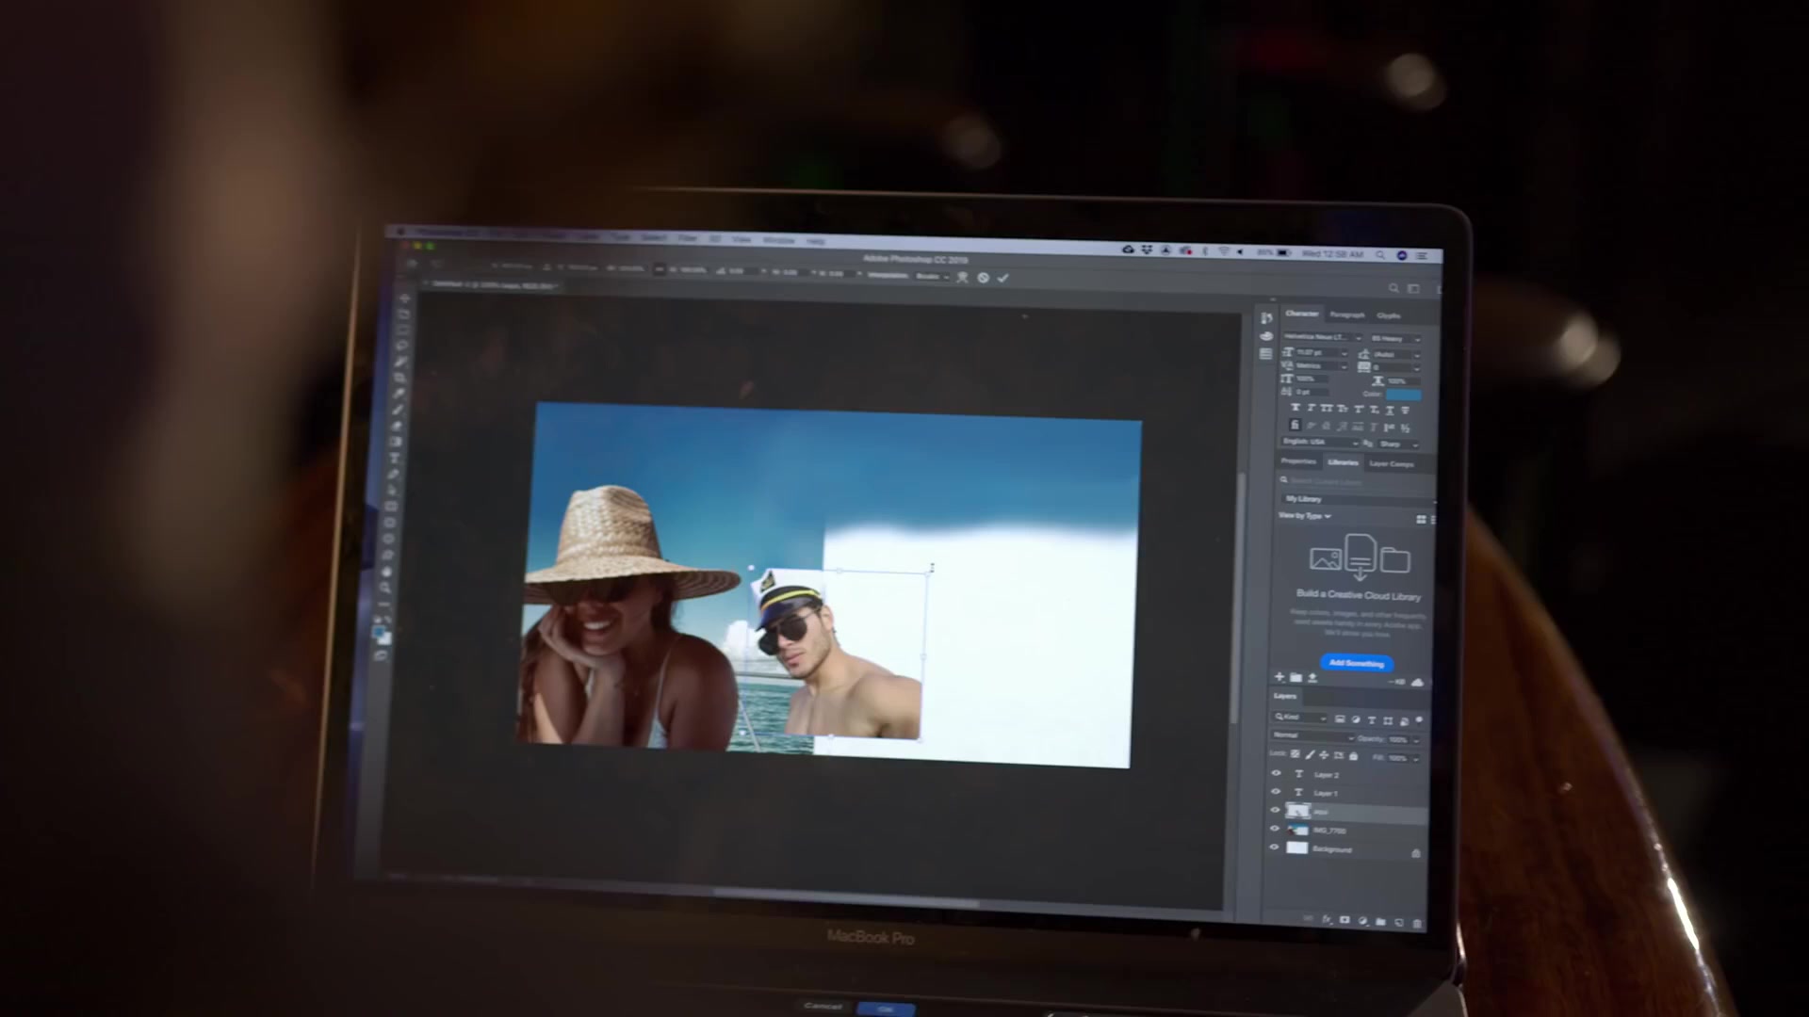Hide the IMG_7700 layer
The height and width of the screenshot is (1017, 1809).
1275,829
